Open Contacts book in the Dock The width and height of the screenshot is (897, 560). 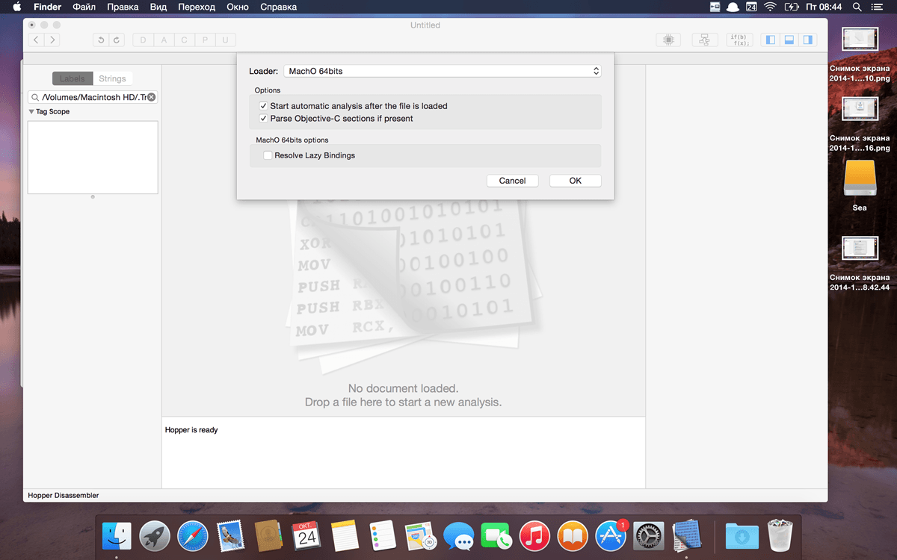tap(268, 536)
